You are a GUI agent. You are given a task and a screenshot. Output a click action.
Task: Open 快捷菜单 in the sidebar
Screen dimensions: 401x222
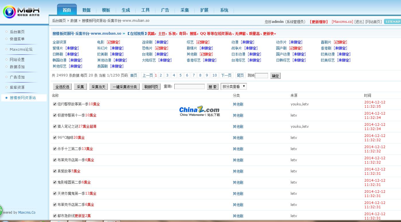pos(17,39)
